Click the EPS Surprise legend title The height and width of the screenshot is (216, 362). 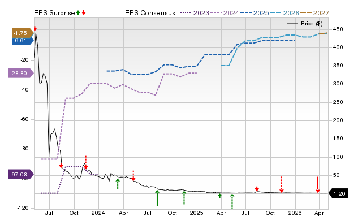54,13
